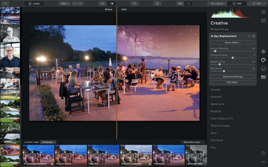Open the PRO tools icon

[x=263, y=77]
